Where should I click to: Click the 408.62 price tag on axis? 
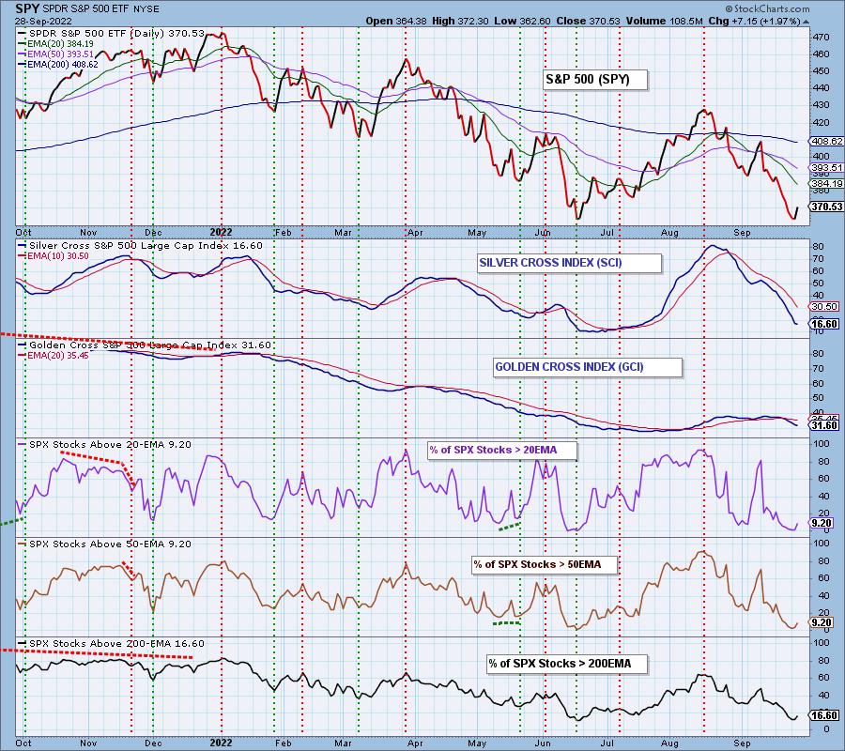pyautogui.click(x=826, y=141)
